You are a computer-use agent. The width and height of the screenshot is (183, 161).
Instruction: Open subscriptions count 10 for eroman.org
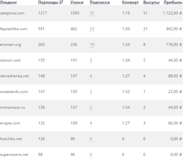point(92,45)
